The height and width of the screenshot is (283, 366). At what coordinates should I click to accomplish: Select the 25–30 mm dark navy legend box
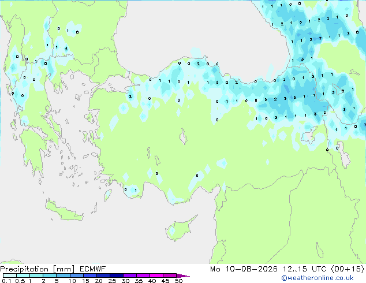coord(116,275)
